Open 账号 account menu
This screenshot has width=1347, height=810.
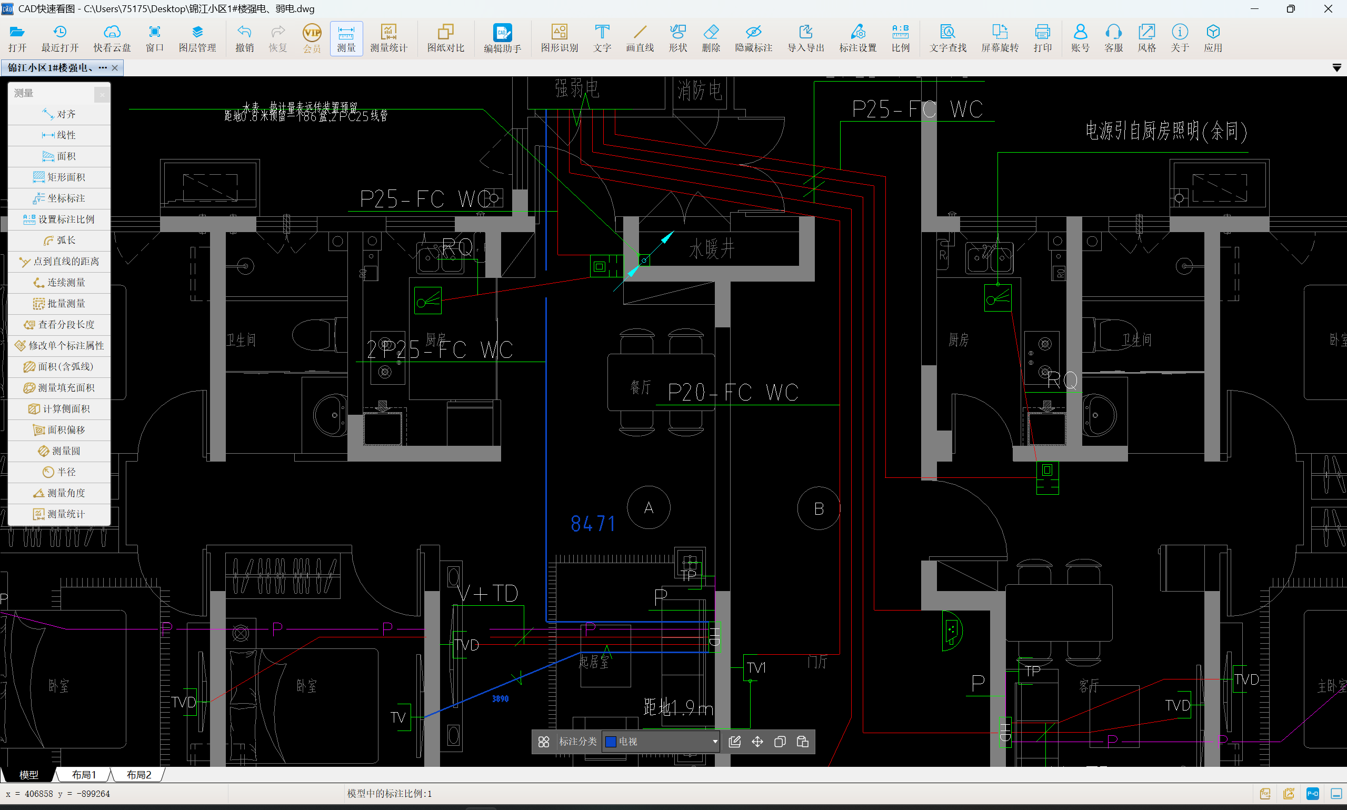coord(1080,38)
